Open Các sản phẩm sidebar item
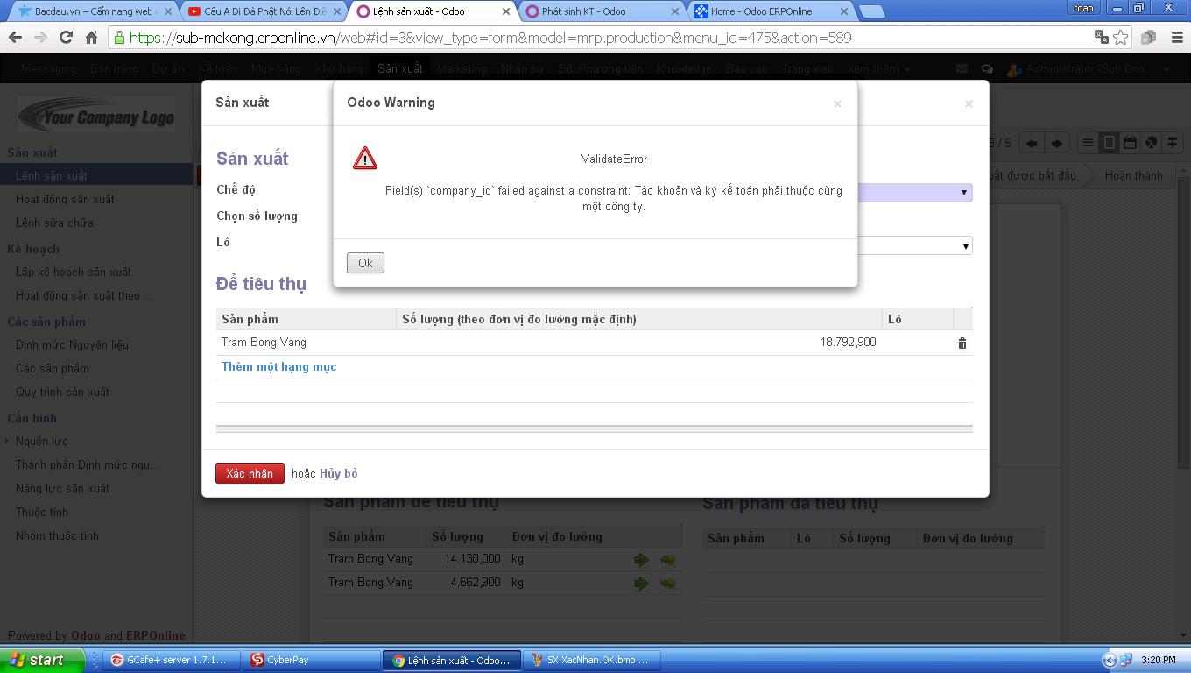Image resolution: width=1191 pixels, height=673 pixels. point(52,368)
